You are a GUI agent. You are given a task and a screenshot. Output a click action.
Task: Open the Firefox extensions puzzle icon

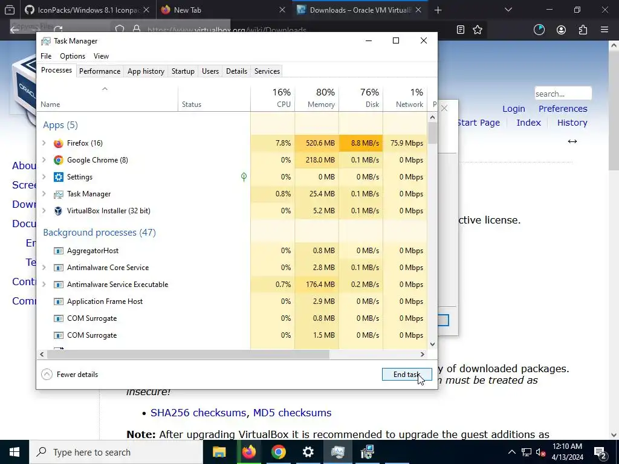click(583, 30)
